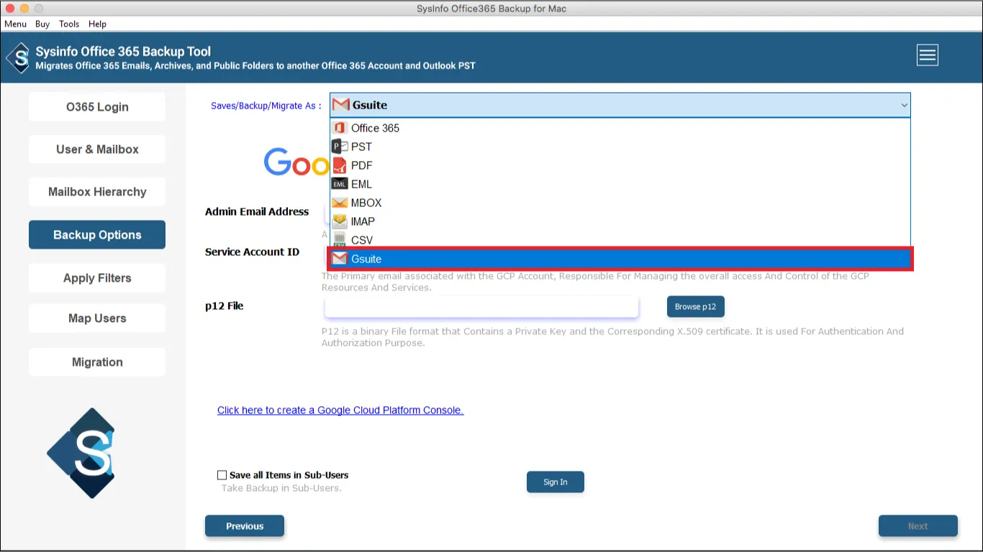The image size is (983, 552).
Task: Click the Next button
Action: click(918, 526)
